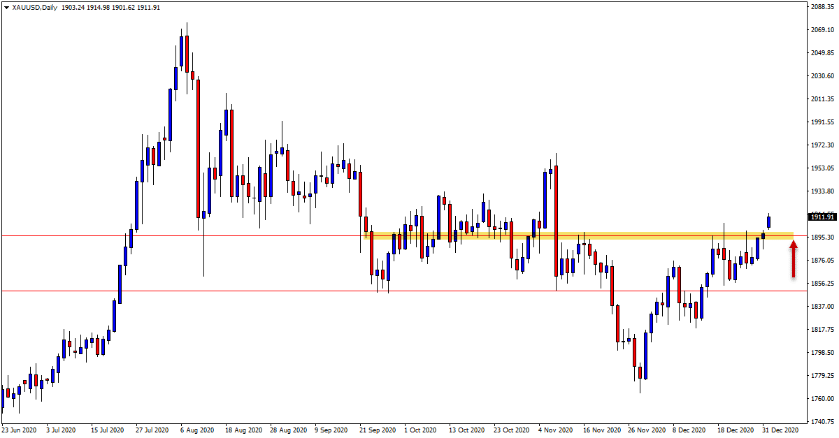
Task: Click the current price tag 1911.91
Action: [x=821, y=217]
